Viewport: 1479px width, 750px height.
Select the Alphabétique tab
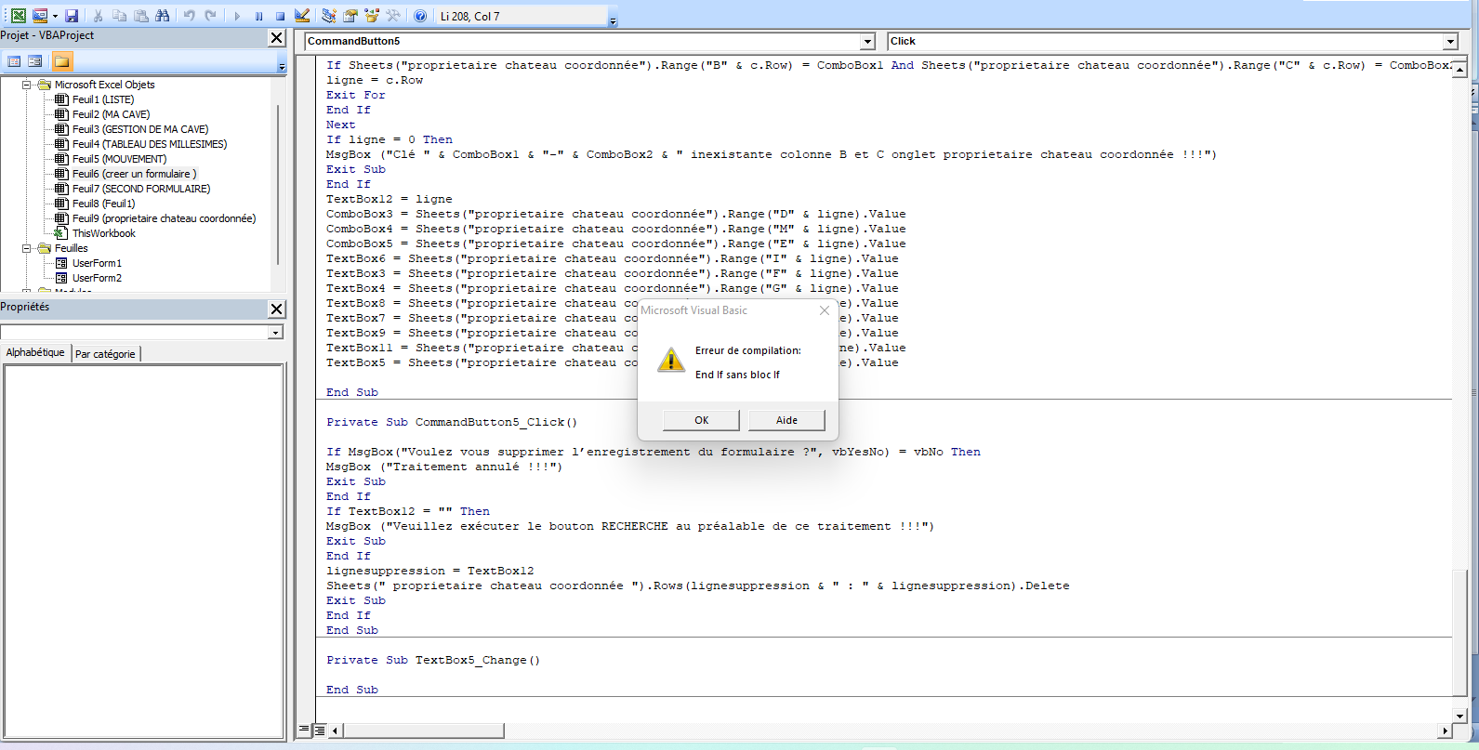[x=35, y=353]
